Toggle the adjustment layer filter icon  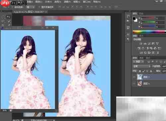153,62
